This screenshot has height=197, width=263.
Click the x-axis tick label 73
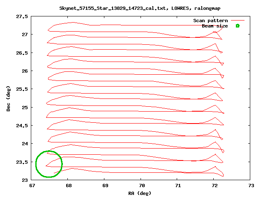[x=251, y=186]
